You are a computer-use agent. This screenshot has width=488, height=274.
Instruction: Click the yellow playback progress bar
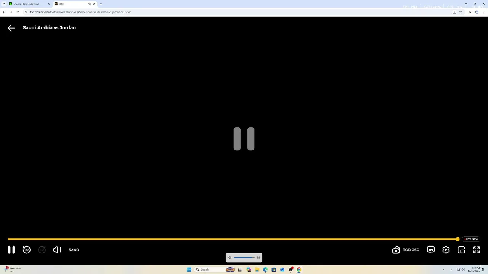(233, 239)
